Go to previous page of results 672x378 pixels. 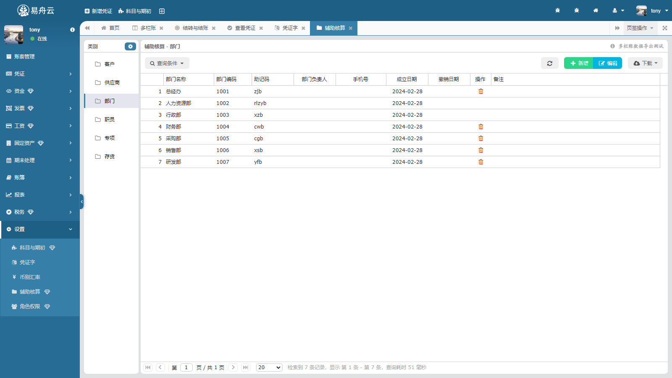click(x=160, y=367)
